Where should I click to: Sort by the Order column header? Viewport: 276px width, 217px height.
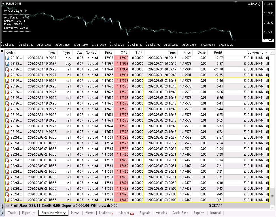14,52
